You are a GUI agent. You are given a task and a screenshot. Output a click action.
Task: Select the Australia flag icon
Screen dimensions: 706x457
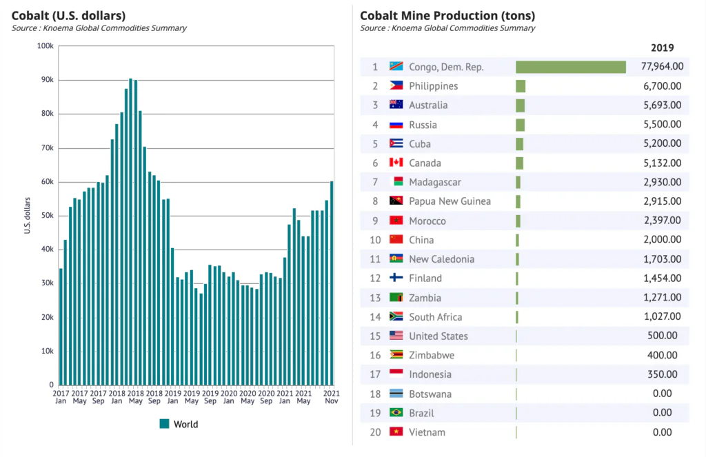(396, 105)
